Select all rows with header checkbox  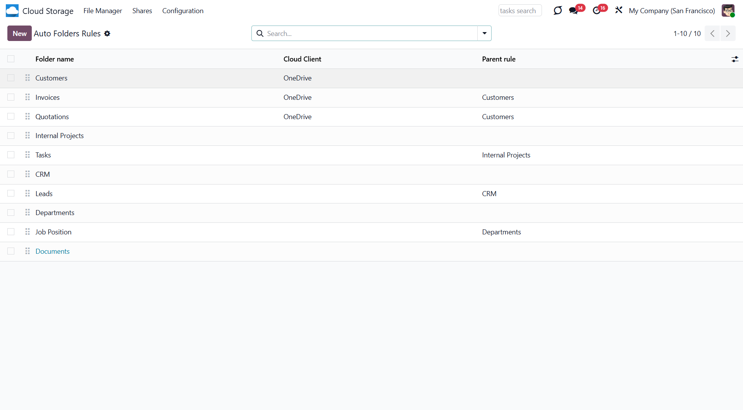coord(11,59)
